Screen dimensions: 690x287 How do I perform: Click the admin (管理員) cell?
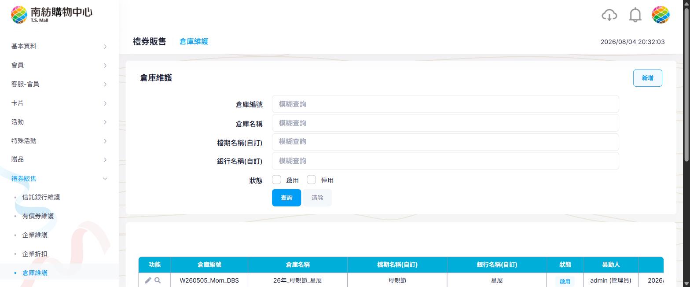(611, 280)
